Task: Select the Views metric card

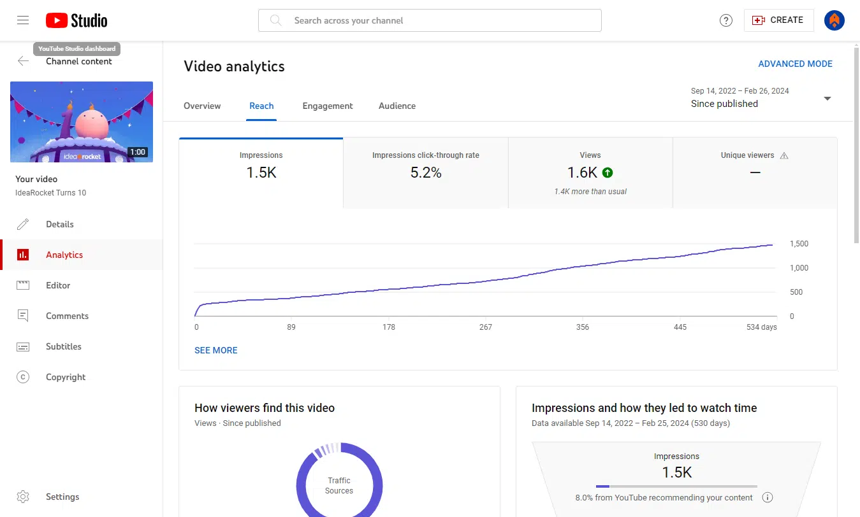Action: 590,172
